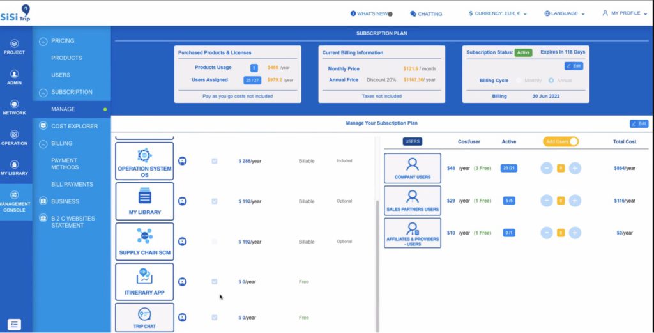Click the Operation System OS product tile

pyautogui.click(x=144, y=161)
